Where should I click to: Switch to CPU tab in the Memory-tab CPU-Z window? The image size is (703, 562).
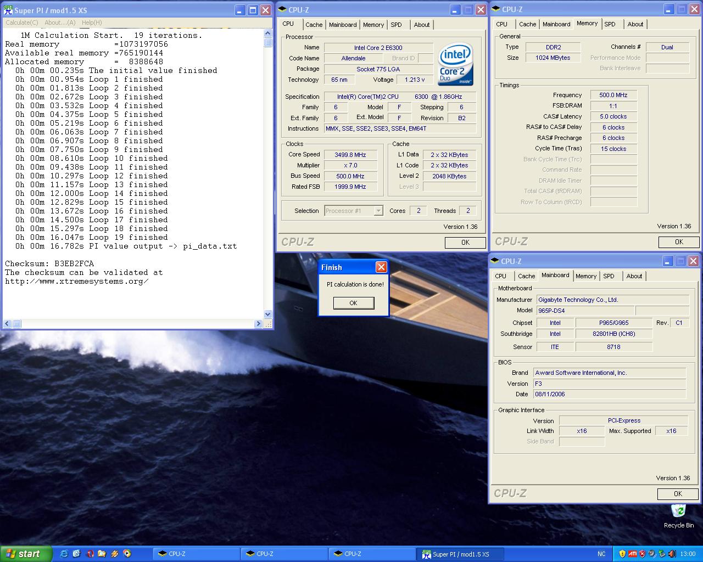pos(502,24)
